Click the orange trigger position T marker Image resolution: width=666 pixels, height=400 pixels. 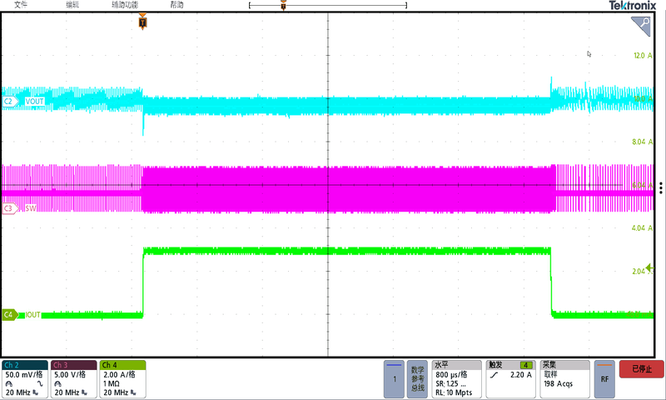(142, 22)
